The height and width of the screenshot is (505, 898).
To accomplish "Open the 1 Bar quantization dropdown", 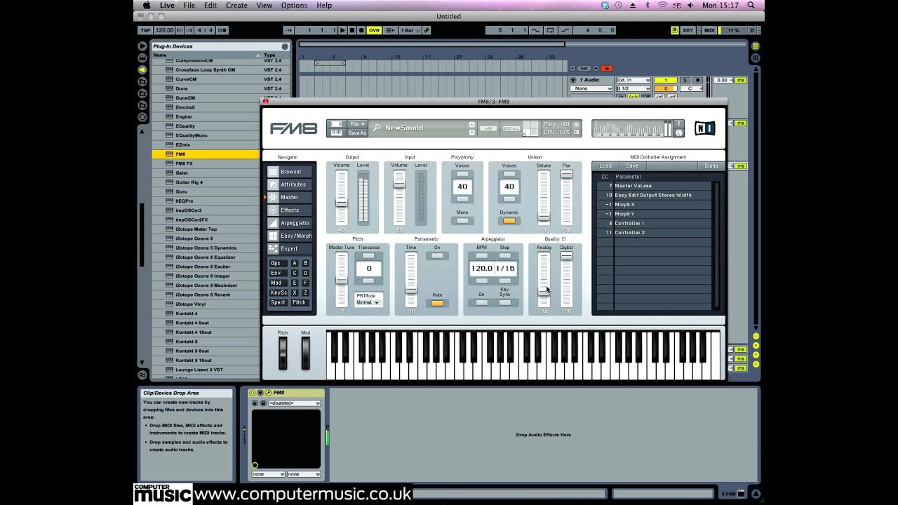I will coord(410,30).
